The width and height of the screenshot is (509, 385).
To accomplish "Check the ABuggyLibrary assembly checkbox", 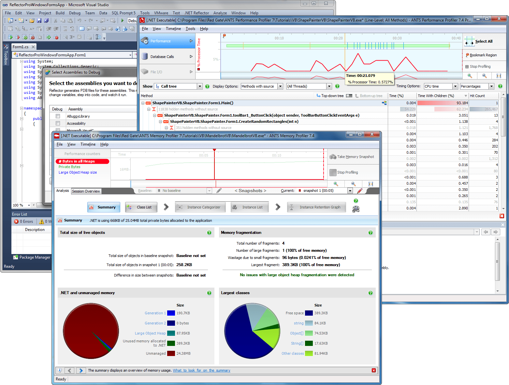I will pos(57,116).
